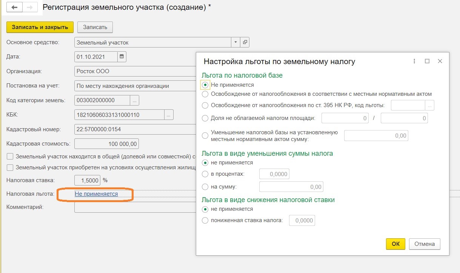Choose tax reduction 'на сумму' option
The image size is (460, 273).
point(205,187)
